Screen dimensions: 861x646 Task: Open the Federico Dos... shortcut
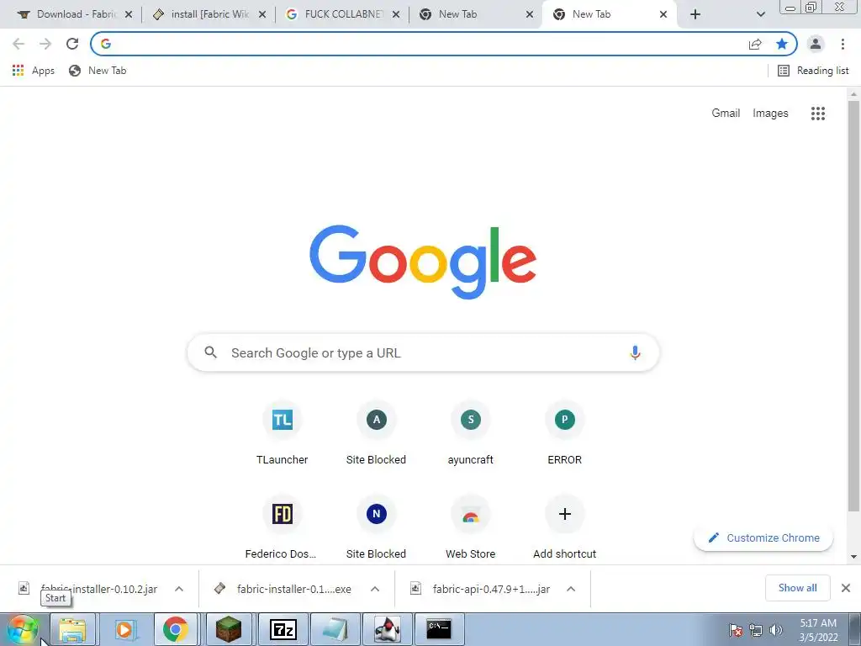[x=283, y=527]
